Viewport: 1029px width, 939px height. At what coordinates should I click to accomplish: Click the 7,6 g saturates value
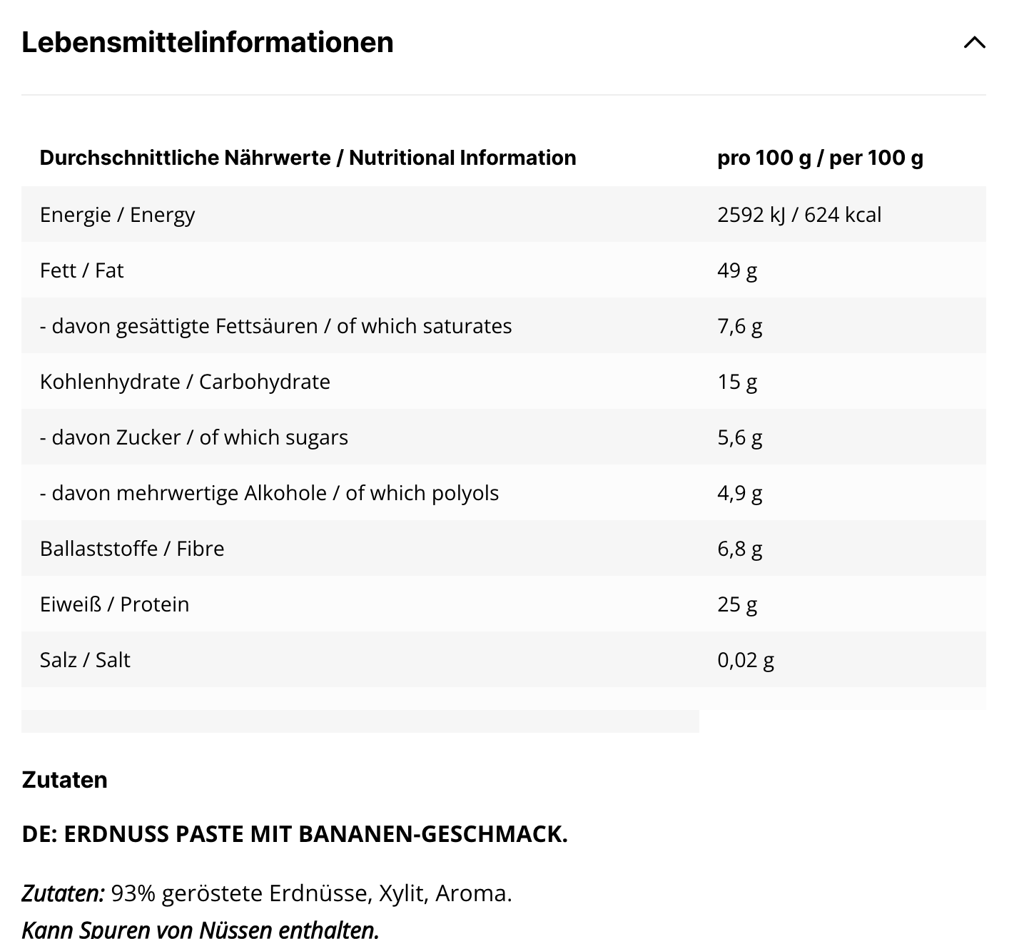(739, 326)
